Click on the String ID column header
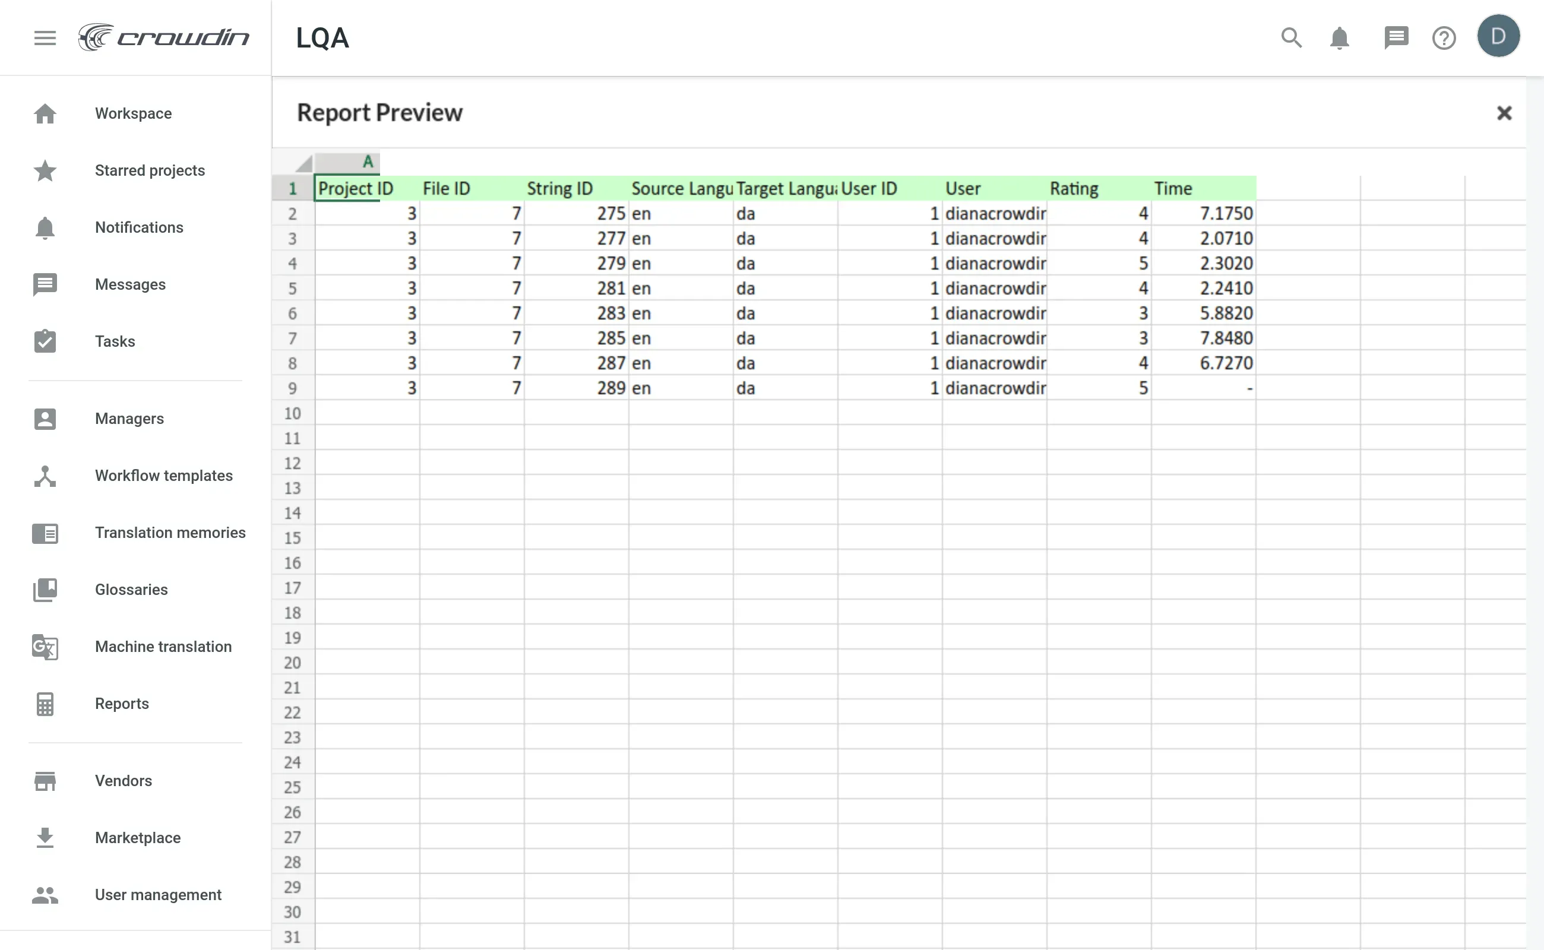 pyautogui.click(x=560, y=188)
